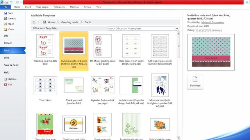This screenshot has width=250, height=140.
Task: Click the large invitation card preview image
Action: [x=211, y=52]
